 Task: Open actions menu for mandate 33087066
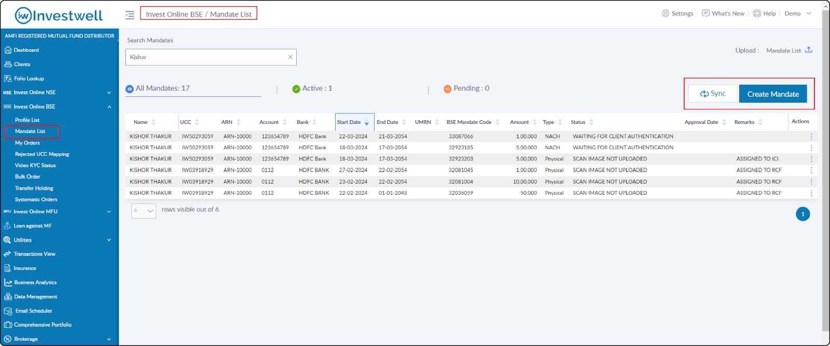pyautogui.click(x=811, y=137)
